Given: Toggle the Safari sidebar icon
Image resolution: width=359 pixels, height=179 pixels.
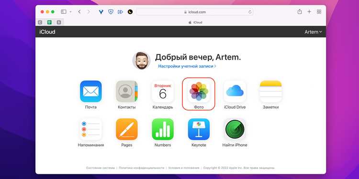Looking at the screenshot, I should tap(64, 11).
